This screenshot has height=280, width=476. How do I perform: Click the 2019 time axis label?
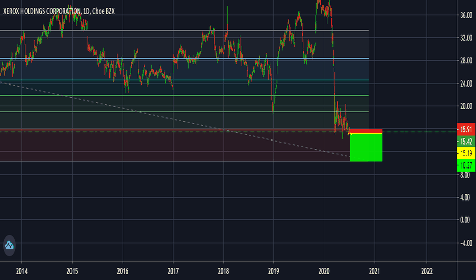tap(274, 271)
